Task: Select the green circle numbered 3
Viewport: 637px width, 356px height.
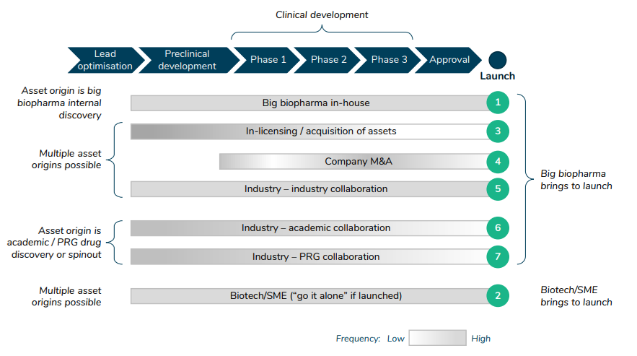Action: (497, 131)
